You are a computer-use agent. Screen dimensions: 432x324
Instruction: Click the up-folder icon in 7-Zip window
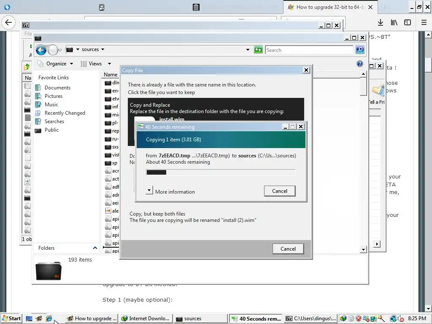pyautogui.click(x=27, y=67)
